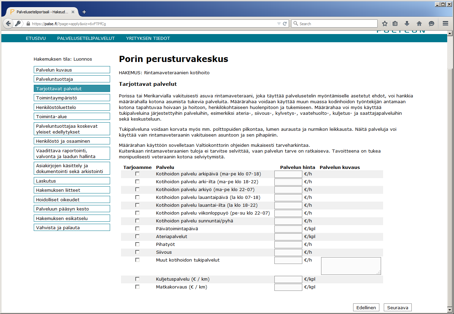Open Henkilöstö ja osaaminen section
Viewport: 454px width, 314px height.
point(72,141)
